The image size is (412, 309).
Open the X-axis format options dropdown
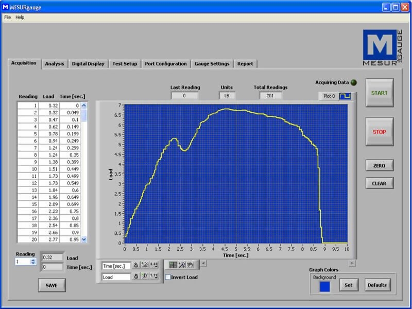[x=153, y=265]
